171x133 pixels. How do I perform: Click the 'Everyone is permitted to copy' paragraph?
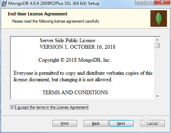click(x=83, y=76)
